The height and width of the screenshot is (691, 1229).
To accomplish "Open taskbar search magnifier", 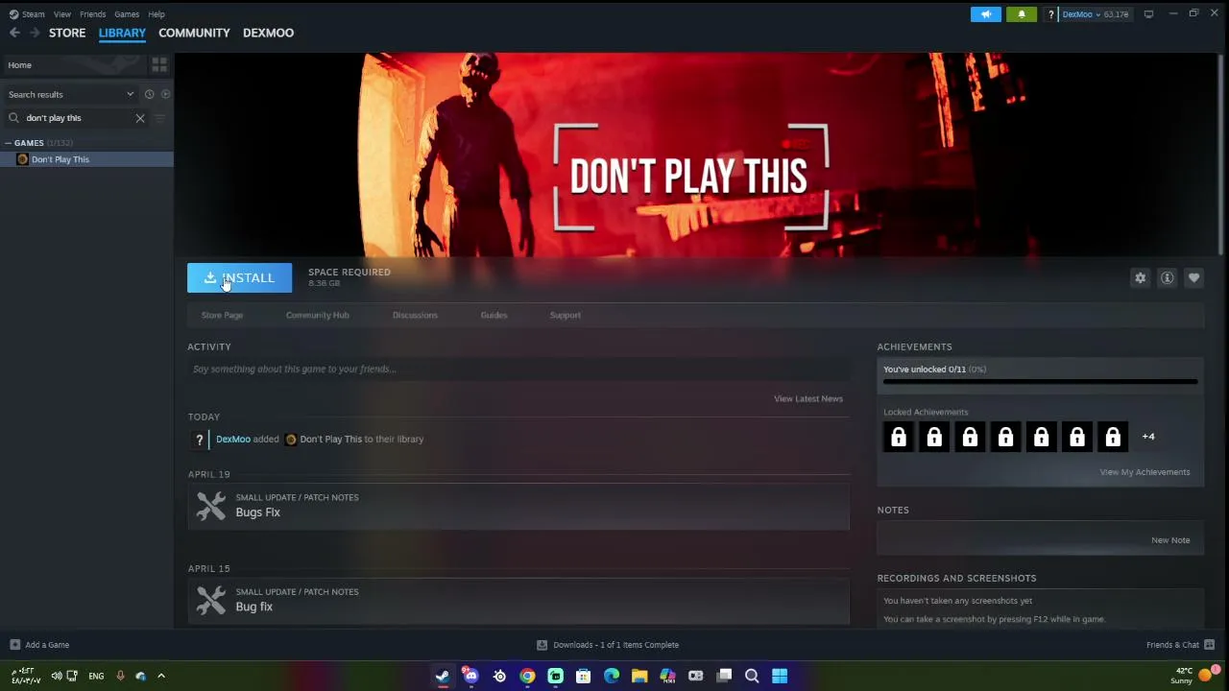I will click(x=752, y=676).
